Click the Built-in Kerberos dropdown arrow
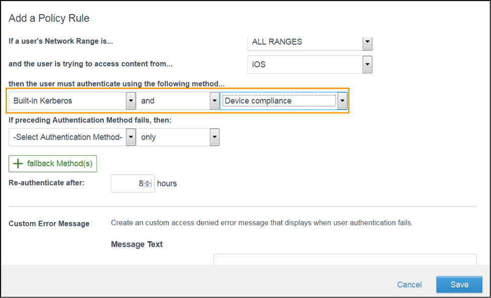This screenshot has height=298, width=491. [x=130, y=101]
